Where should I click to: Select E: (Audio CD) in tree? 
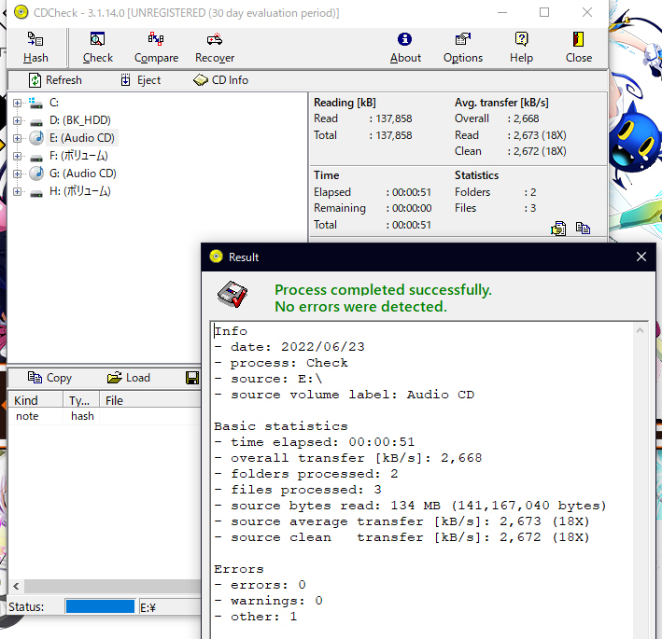coord(82,138)
